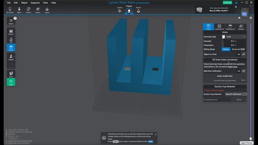This screenshot has height=145, width=258.
Task: Open the Geometry type Cube dropdown
Action: pos(234,37)
